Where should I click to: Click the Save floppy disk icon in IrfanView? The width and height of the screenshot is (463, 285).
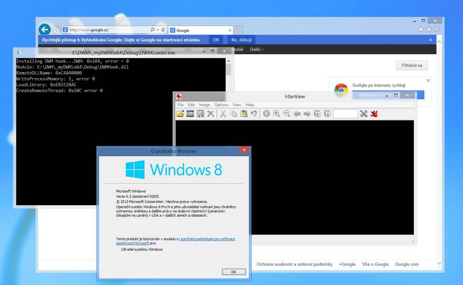tap(200, 113)
